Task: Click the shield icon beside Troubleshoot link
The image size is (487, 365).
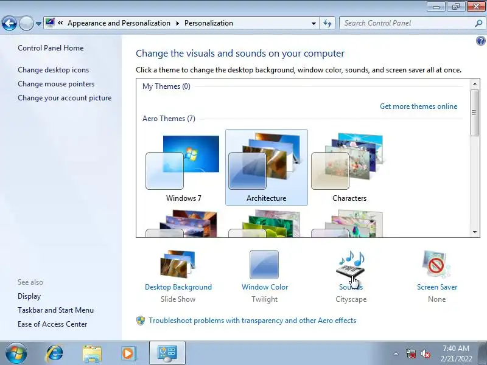Action: click(141, 321)
